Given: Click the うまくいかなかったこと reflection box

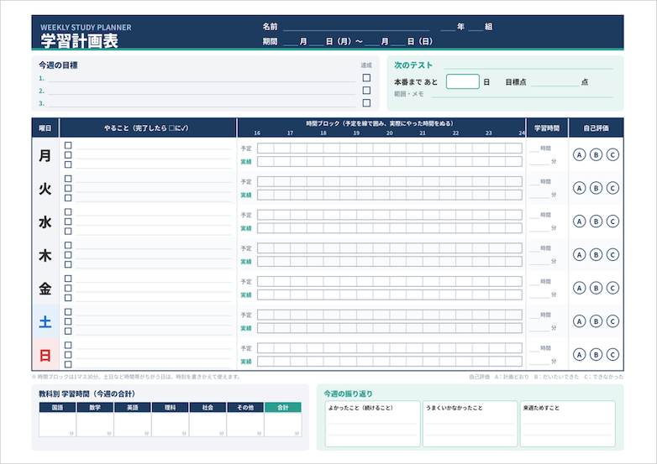Looking at the screenshot, I should point(470,424).
